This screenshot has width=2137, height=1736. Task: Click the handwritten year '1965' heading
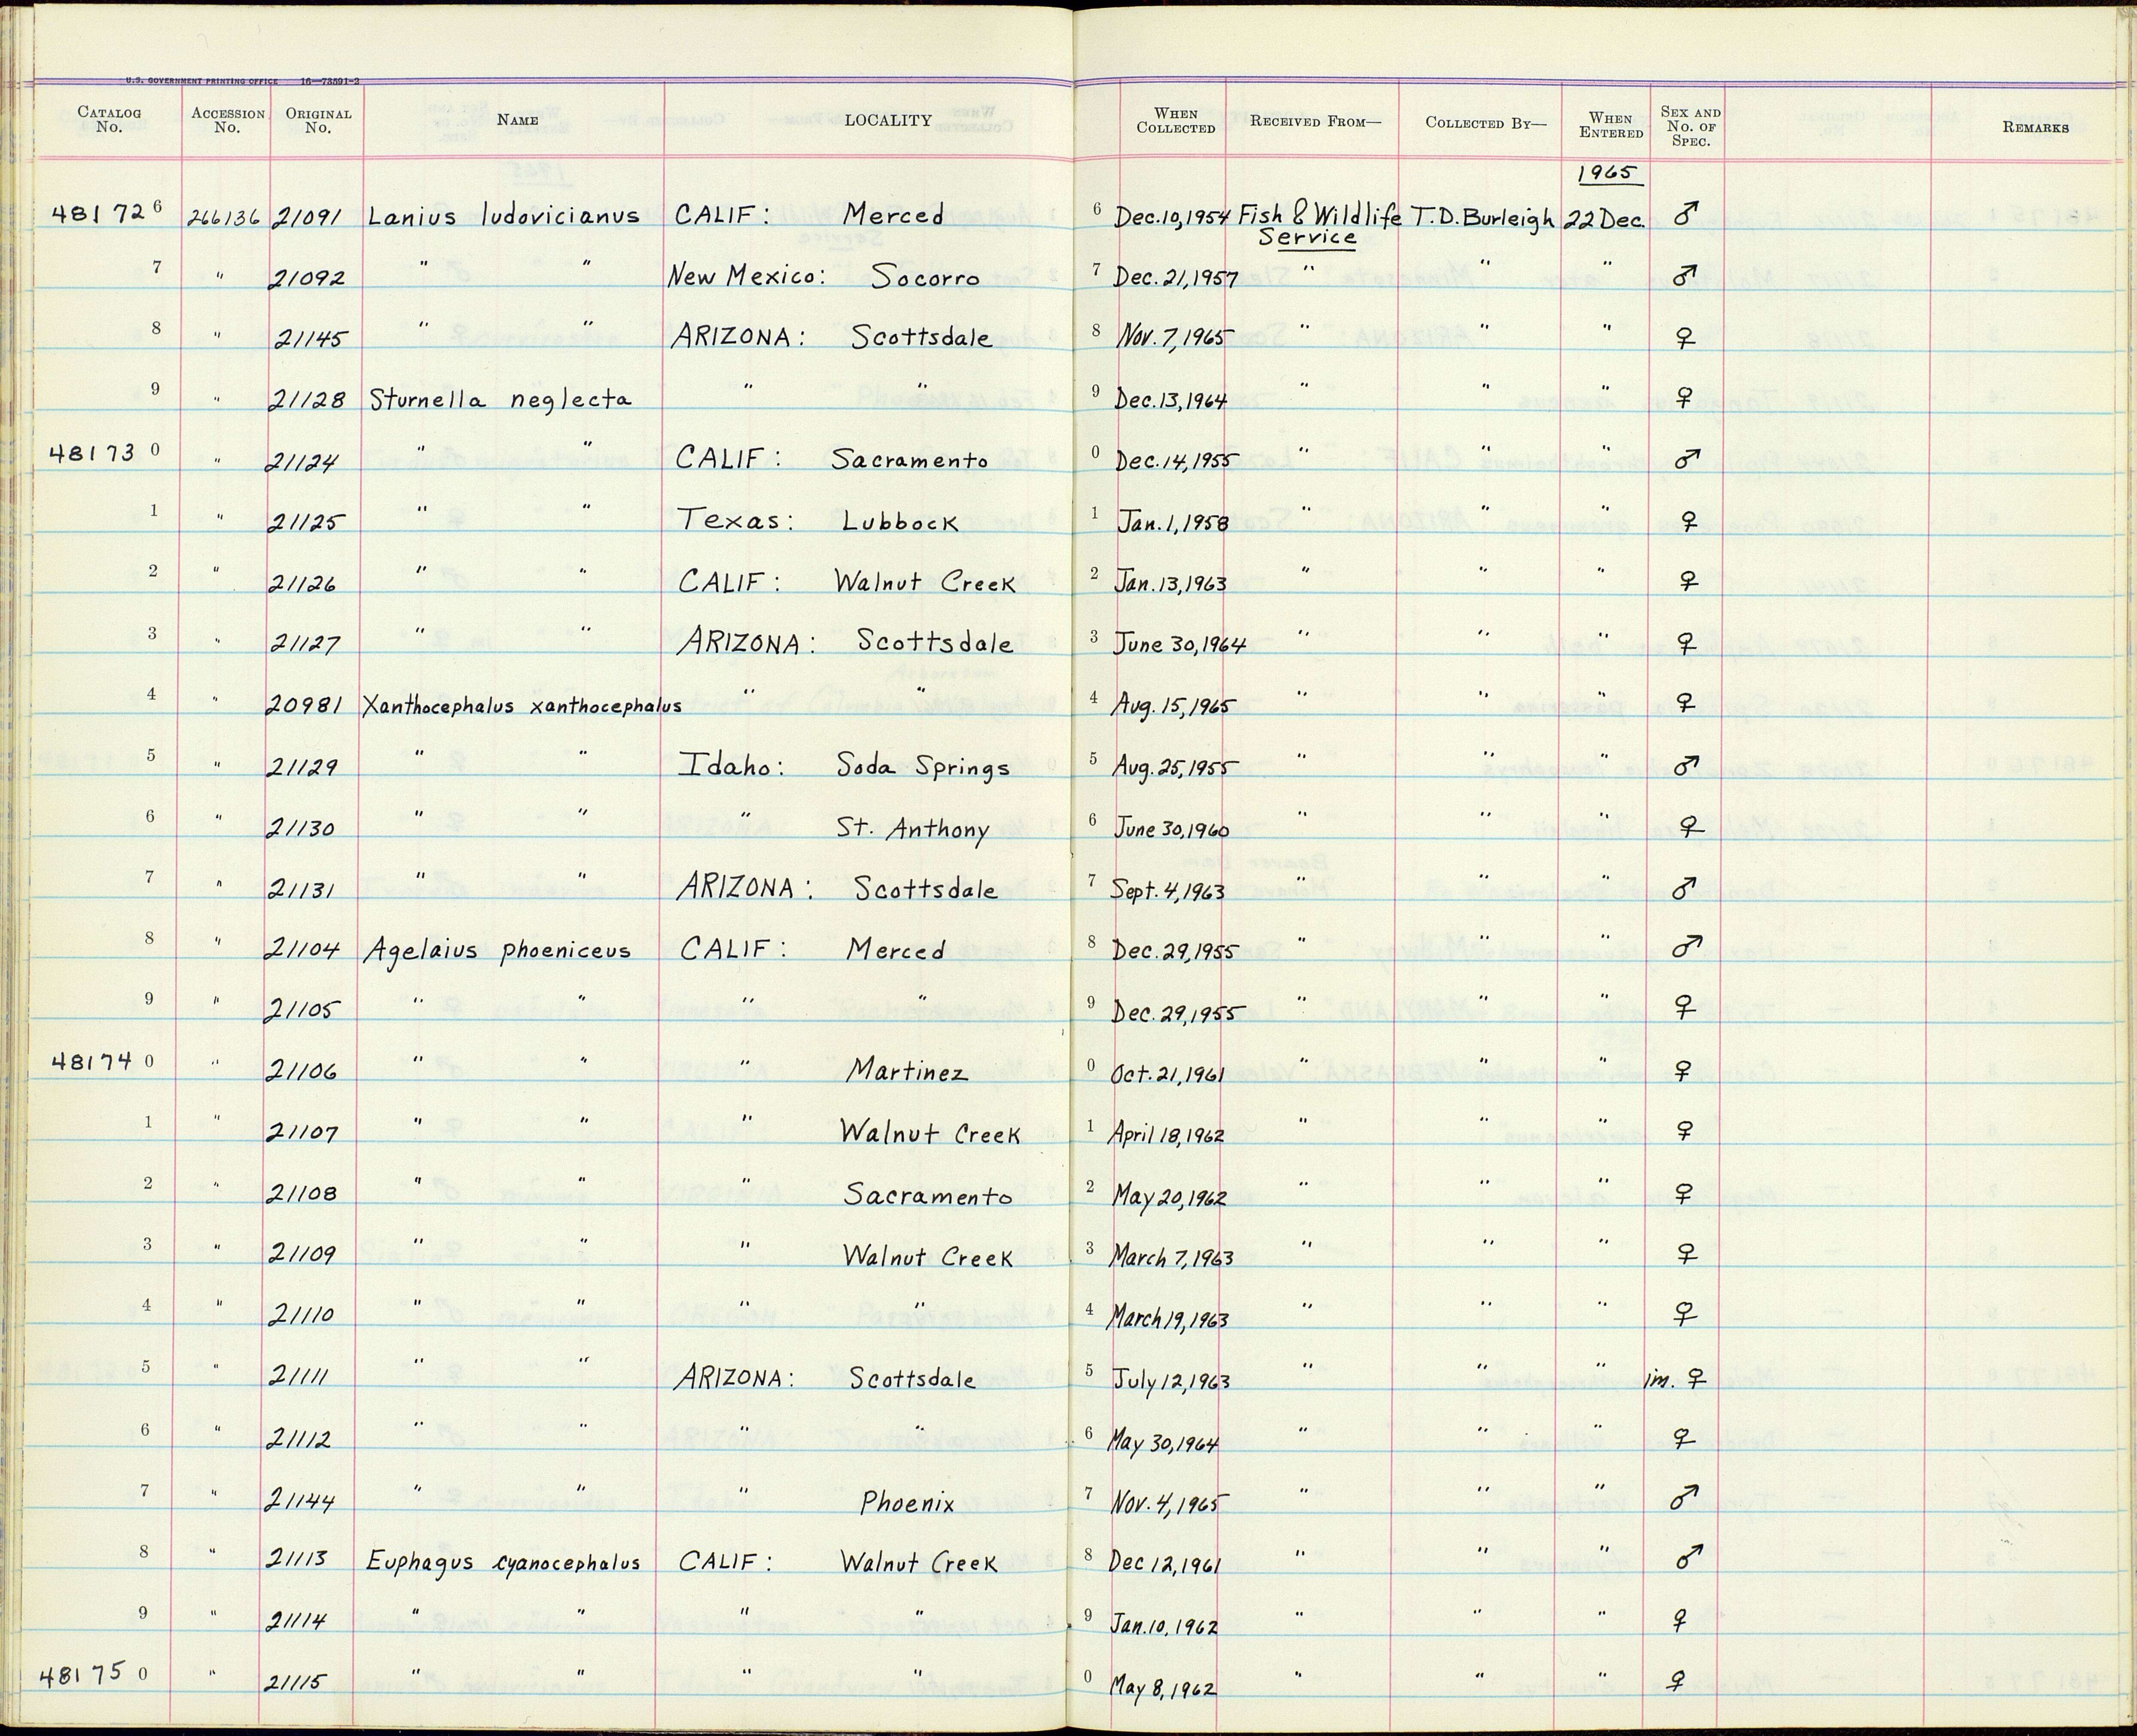tap(1607, 174)
